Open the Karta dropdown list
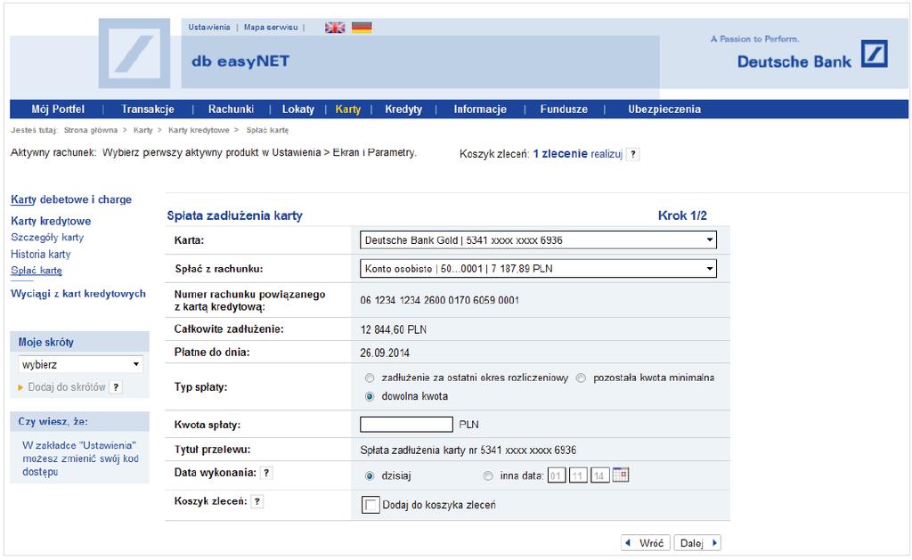912x560 pixels. pos(538,240)
